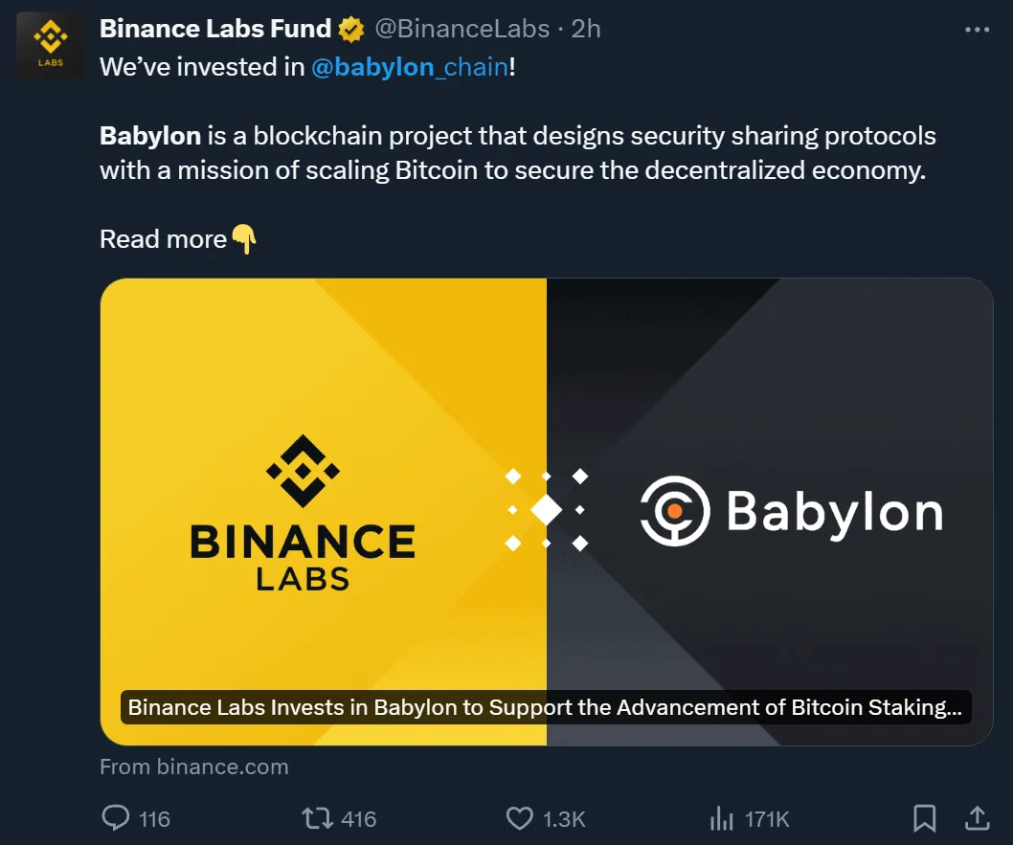This screenshot has height=845, width=1013.
Task: Open the "Binance Labs Invests in Babylon" headline
Action: [x=545, y=708]
